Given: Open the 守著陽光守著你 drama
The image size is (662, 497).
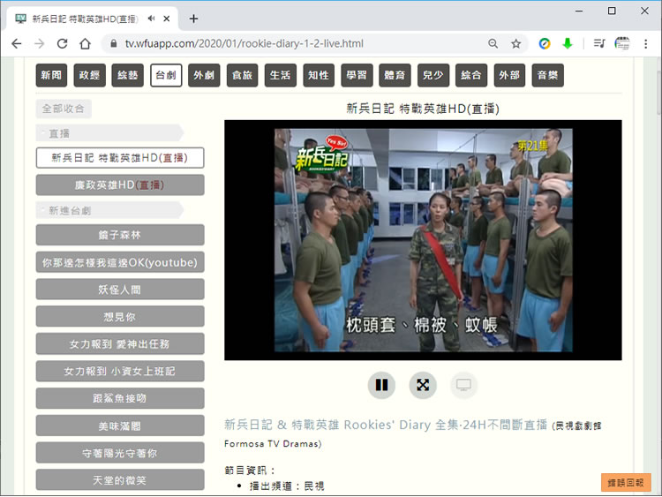Looking at the screenshot, I should 120,453.
